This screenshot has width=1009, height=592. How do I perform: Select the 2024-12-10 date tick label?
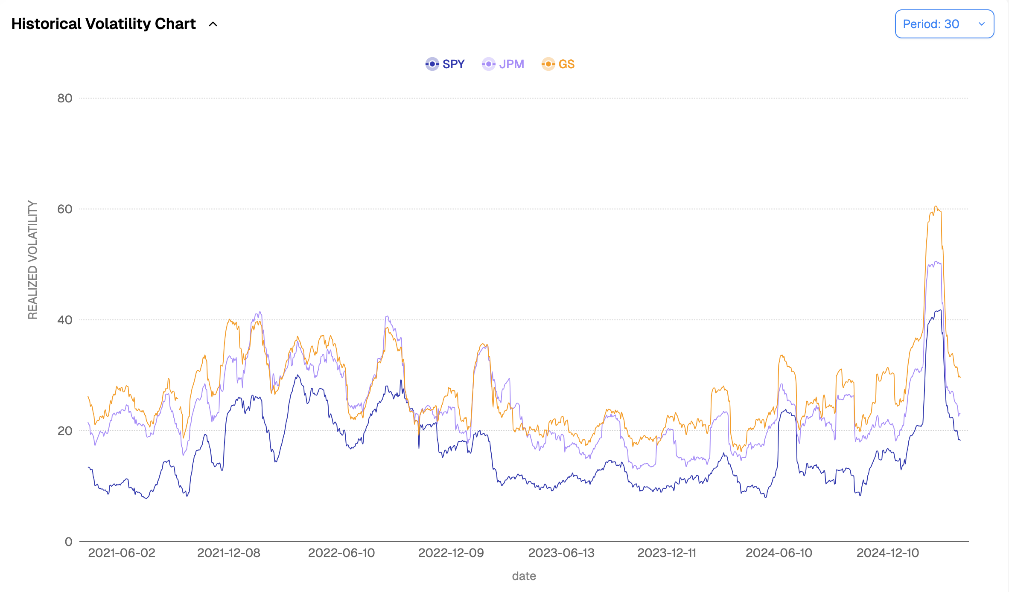[x=888, y=553]
